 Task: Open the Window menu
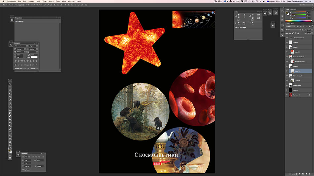pos(71,1)
